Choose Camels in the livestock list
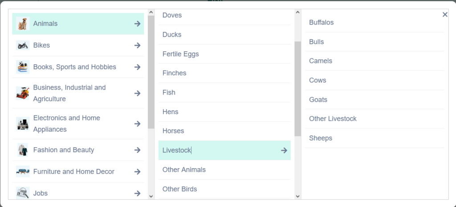 [321, 61]
